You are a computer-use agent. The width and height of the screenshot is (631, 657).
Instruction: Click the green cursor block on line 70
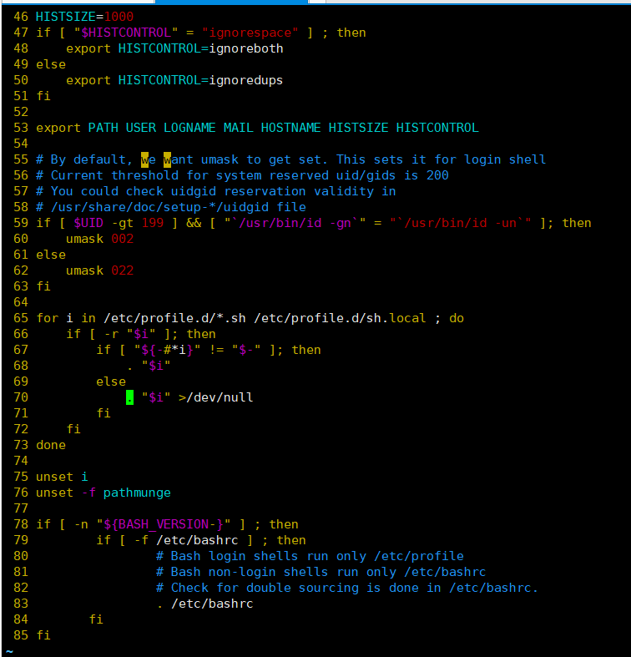(130, 397)
